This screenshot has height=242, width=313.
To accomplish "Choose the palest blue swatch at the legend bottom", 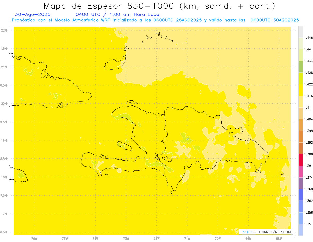I will point(301,230).
